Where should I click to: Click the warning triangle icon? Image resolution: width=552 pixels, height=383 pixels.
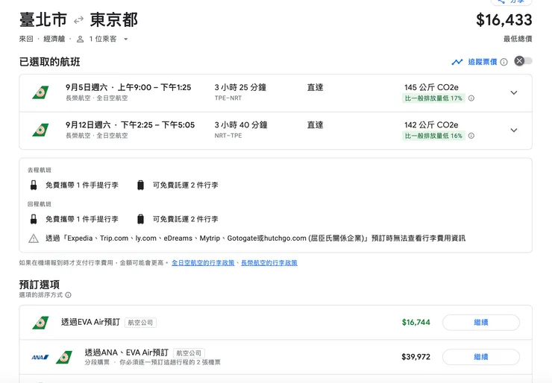point(34,238)
